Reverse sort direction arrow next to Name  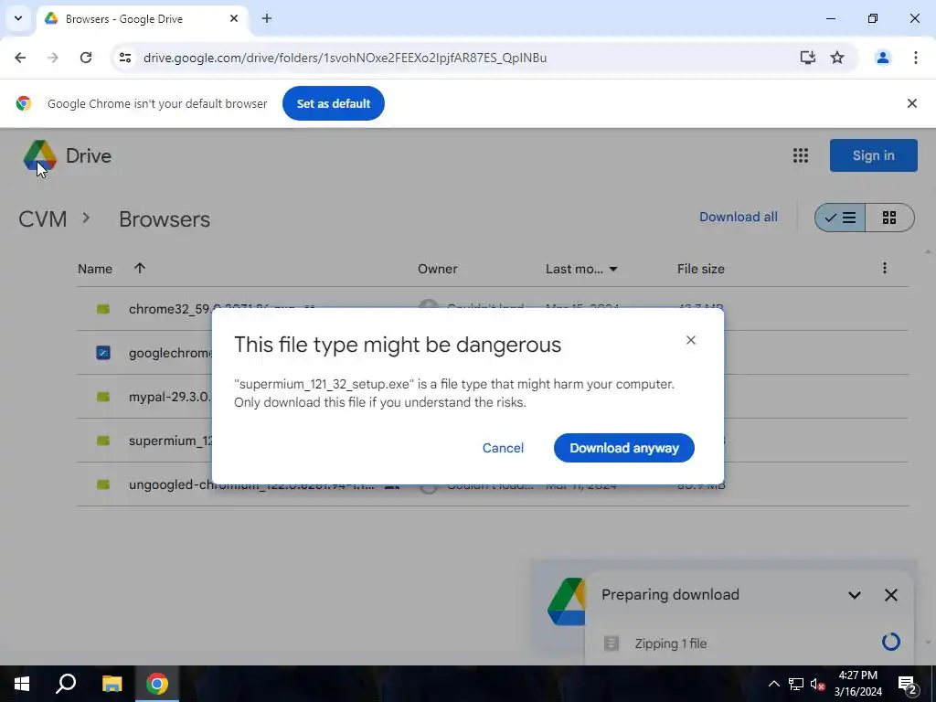(x=140, y=268)
